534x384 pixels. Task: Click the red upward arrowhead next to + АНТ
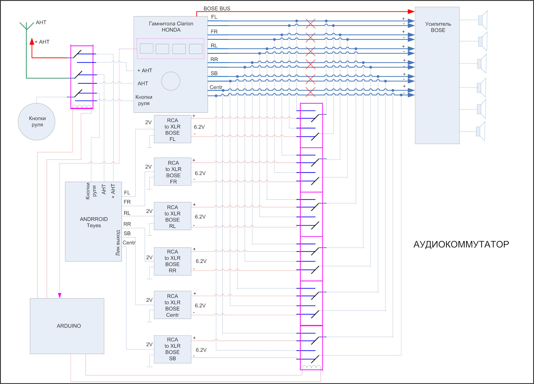(x=32, y=41)
